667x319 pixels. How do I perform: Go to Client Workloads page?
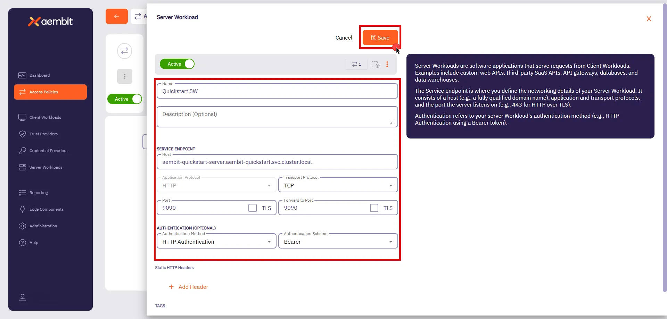pos(50,117)
